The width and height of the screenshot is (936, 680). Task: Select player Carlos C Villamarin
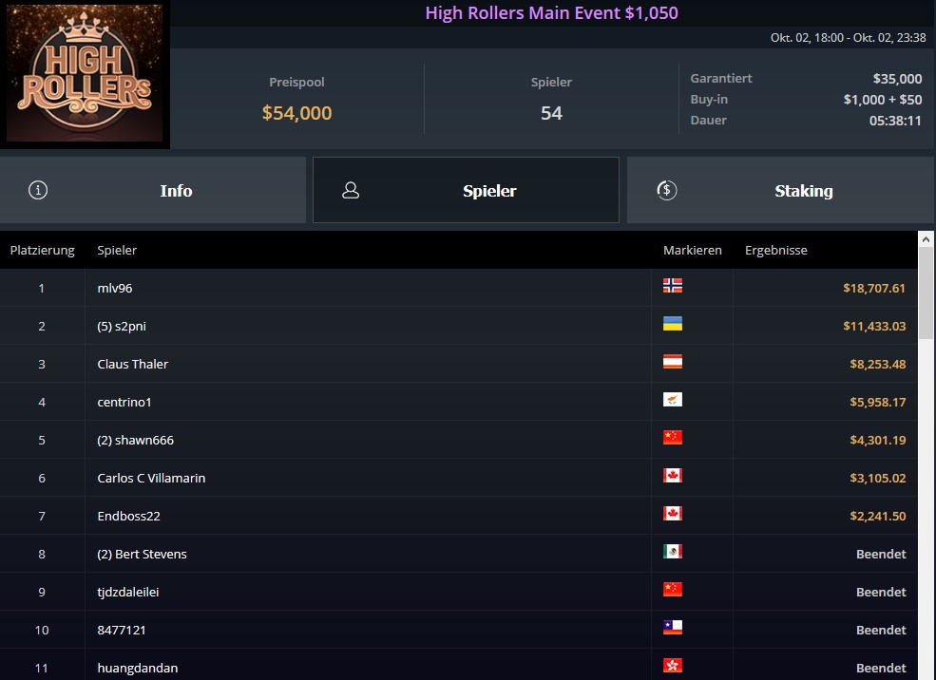458,478
